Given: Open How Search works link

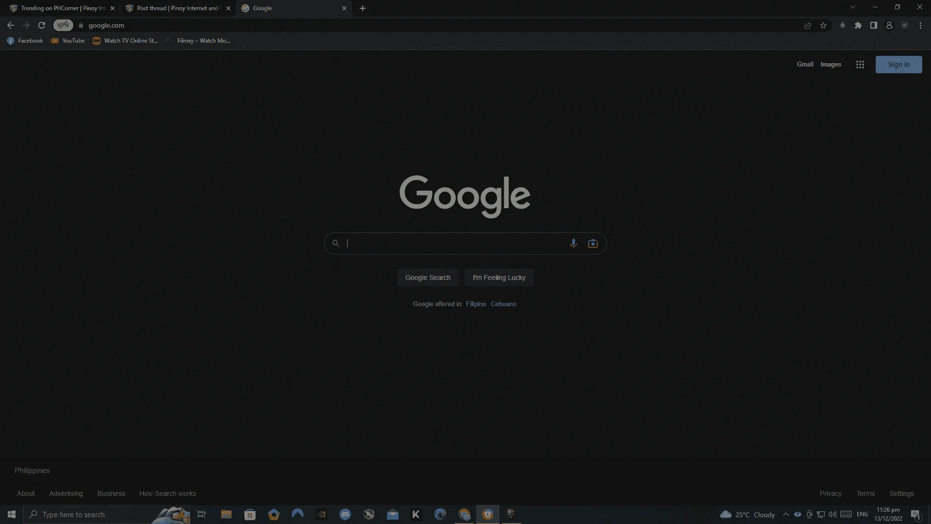Looking at the screenshot, I should [168, 493].
